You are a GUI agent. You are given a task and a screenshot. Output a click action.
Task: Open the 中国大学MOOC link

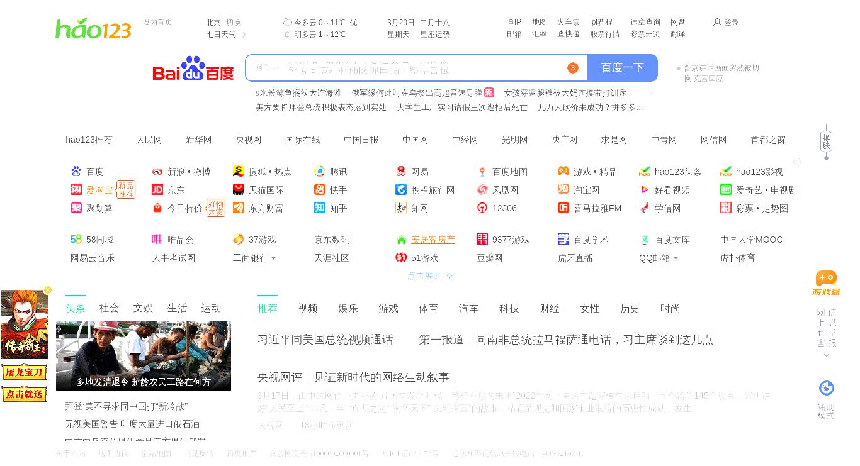coord(752,240)
